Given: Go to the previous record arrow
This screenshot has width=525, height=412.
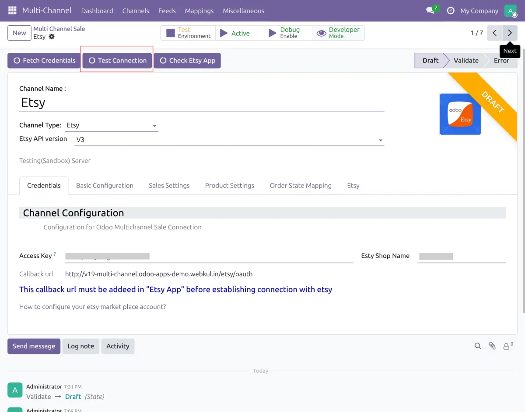Looking at the screenshot, I should (494, 33).
